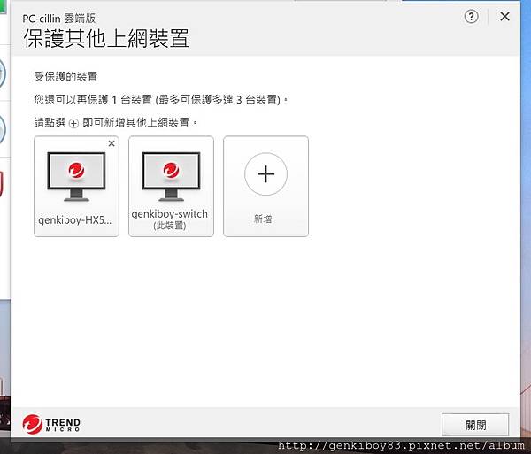Click the genkiboy-HX5... device name

[75, 220]
